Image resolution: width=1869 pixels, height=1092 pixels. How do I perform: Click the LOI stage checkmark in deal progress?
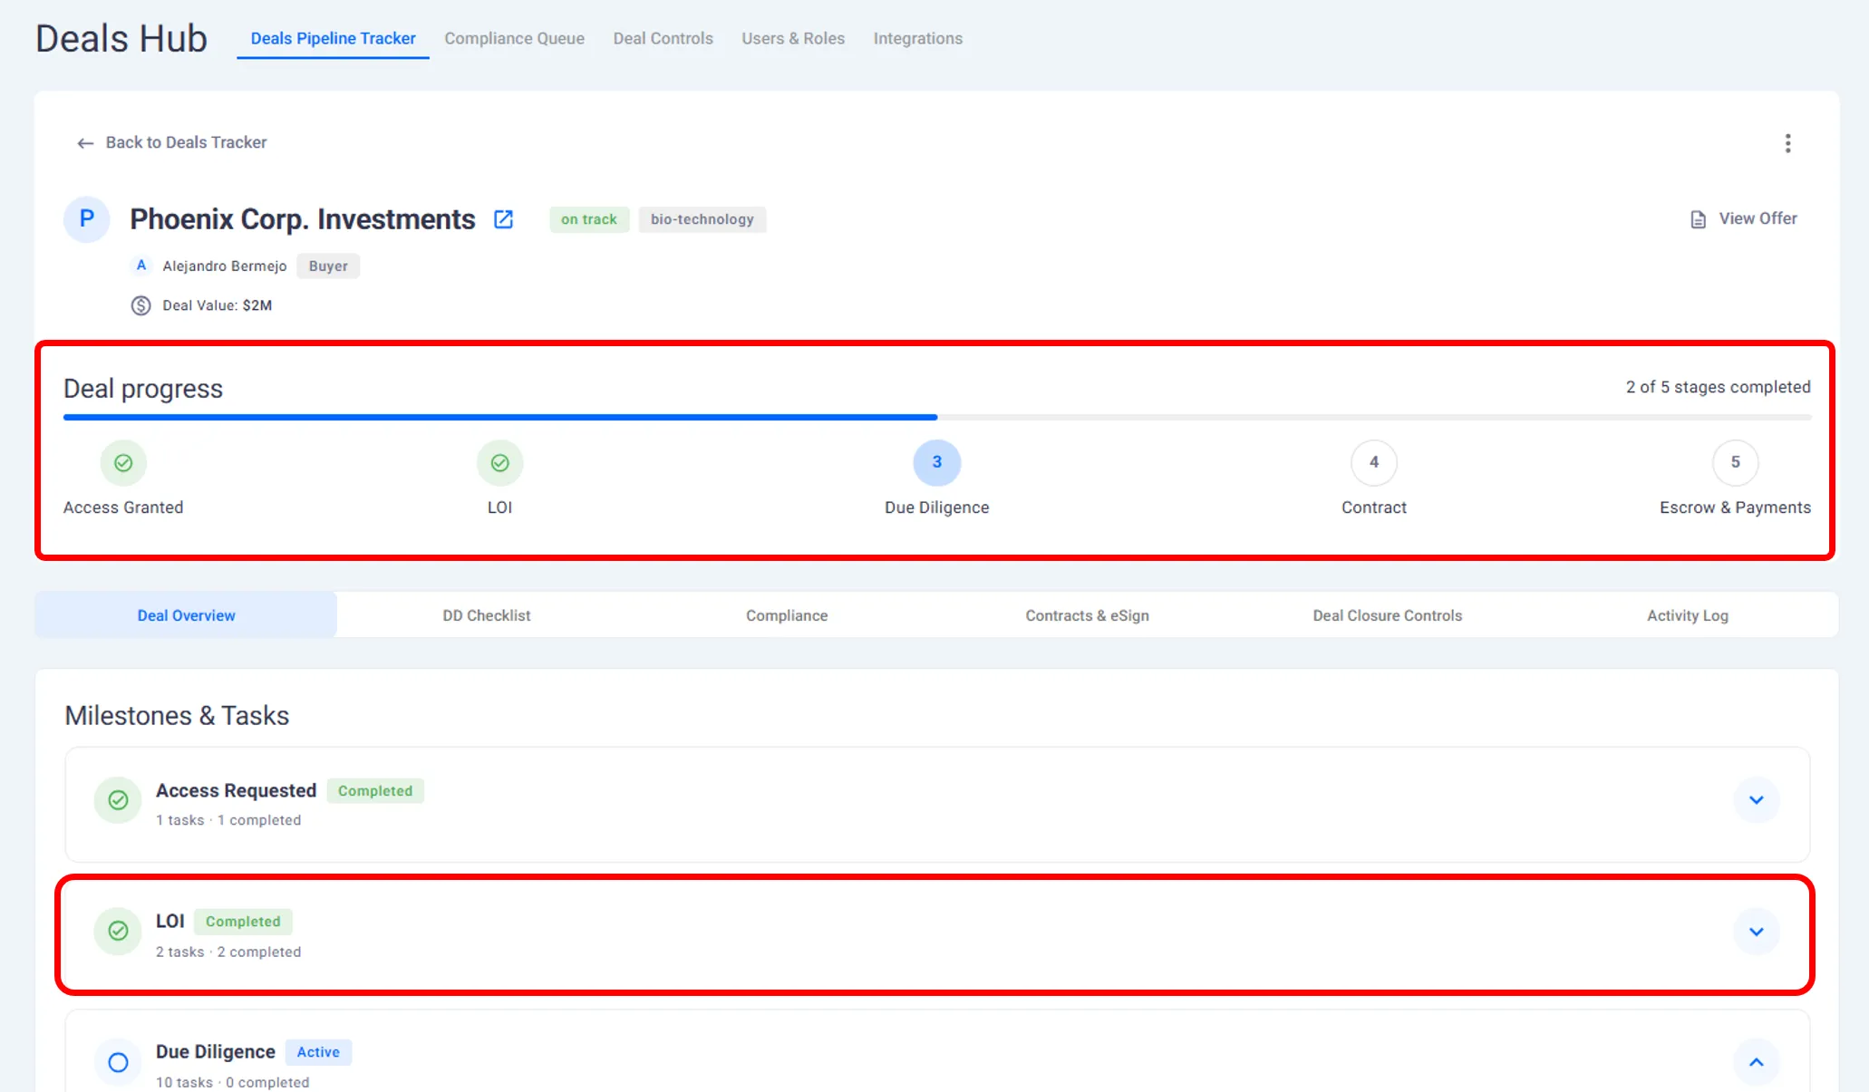(499, 463)
